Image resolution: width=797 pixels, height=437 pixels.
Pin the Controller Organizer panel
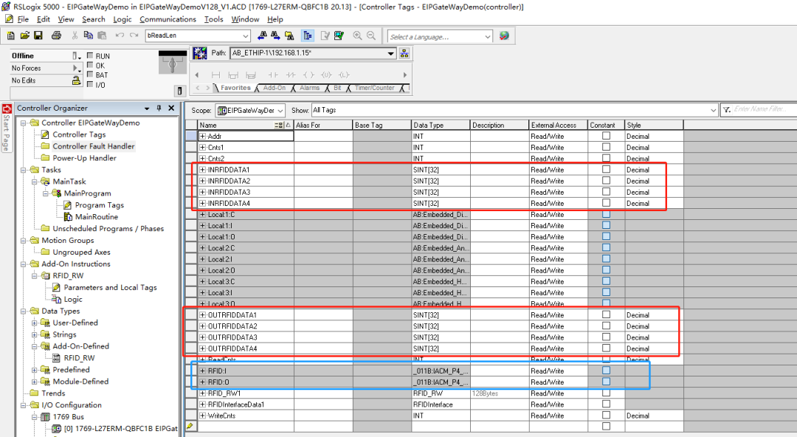pyautogui.click(x=159, y=109)
